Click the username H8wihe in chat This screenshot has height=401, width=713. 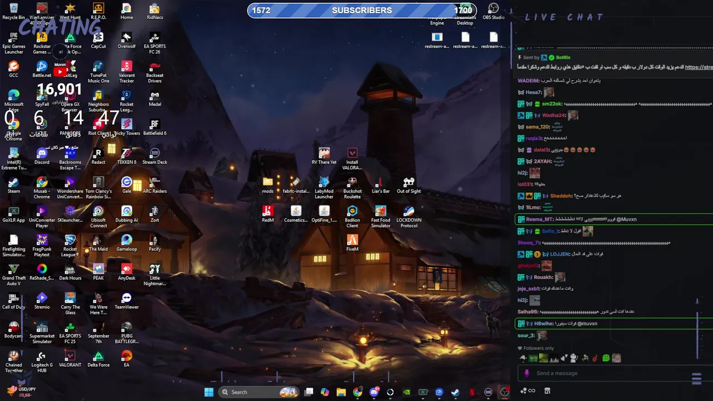click(544, 324)
